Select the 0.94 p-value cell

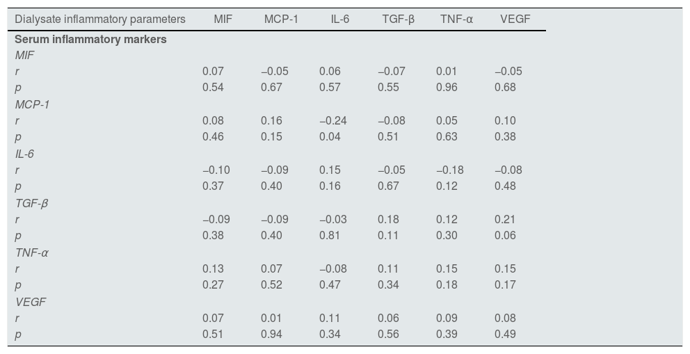pos(271,335)
